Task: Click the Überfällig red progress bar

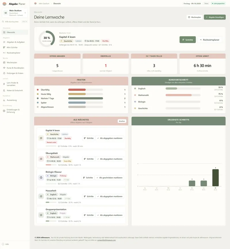Action: 77,90
